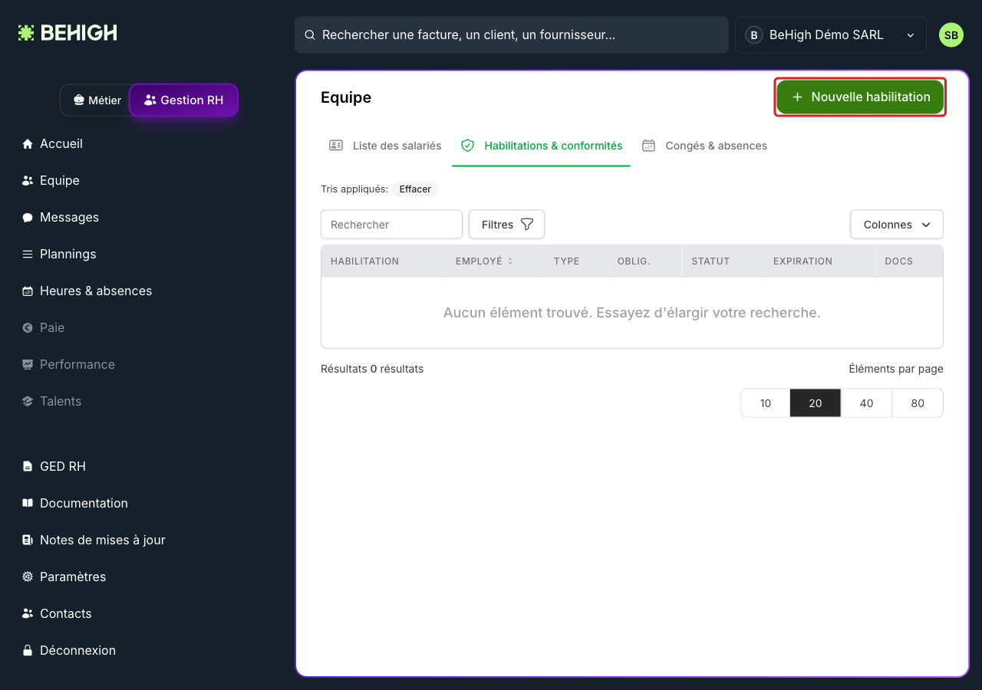Open Plannings from the sidebar list icon
The height and width of the screenshot is (690, 982).
pyautogui.click(x=28, y=255)
